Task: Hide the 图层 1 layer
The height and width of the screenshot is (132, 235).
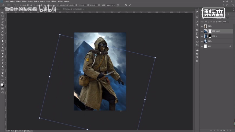Action: (202, 26)
